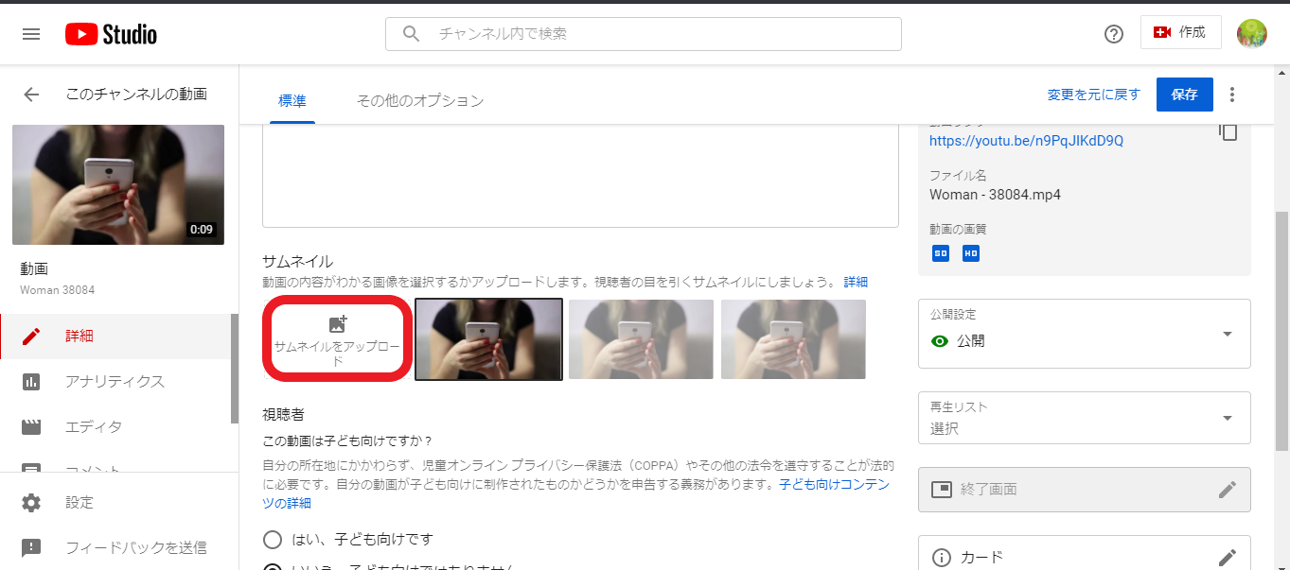Open the youtu.be video link

(1026, 141)
